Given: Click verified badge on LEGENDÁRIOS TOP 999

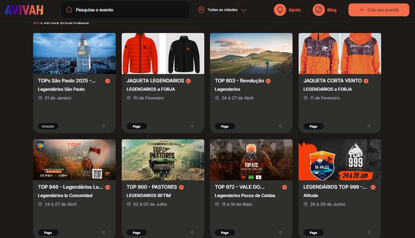Looking at the screenshot, I should 373,187.
